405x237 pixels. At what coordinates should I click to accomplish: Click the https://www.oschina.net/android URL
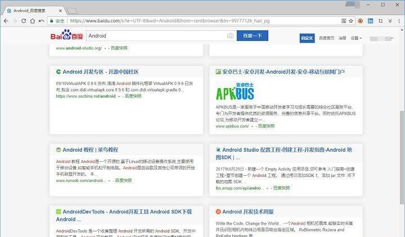(x=85, y=96)
